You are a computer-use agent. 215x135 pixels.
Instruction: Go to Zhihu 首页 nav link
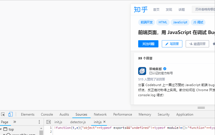coord(156,10)
